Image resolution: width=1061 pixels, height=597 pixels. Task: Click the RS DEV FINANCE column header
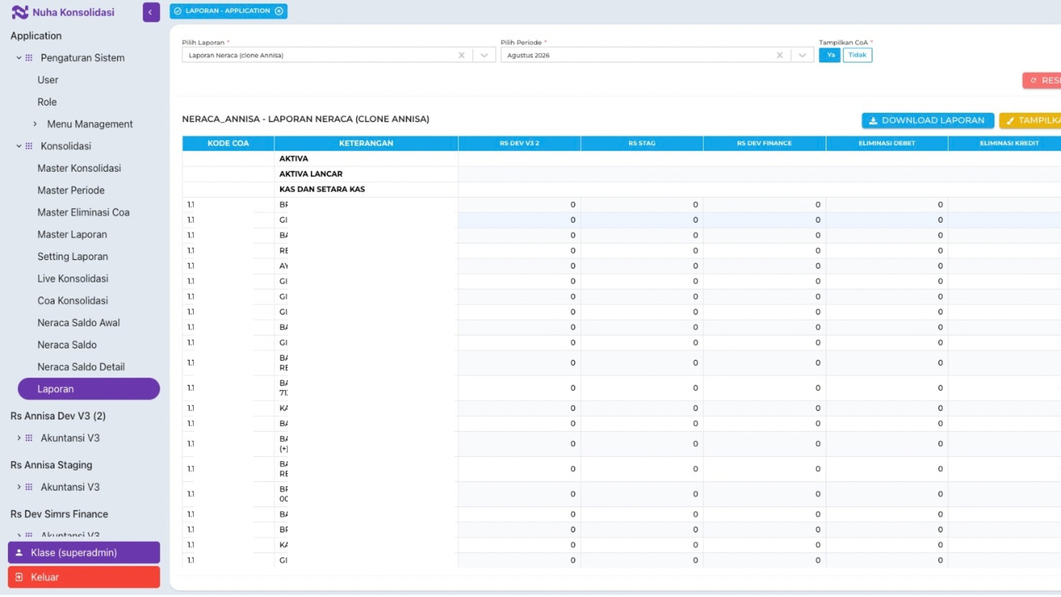[x=765, y=143]
